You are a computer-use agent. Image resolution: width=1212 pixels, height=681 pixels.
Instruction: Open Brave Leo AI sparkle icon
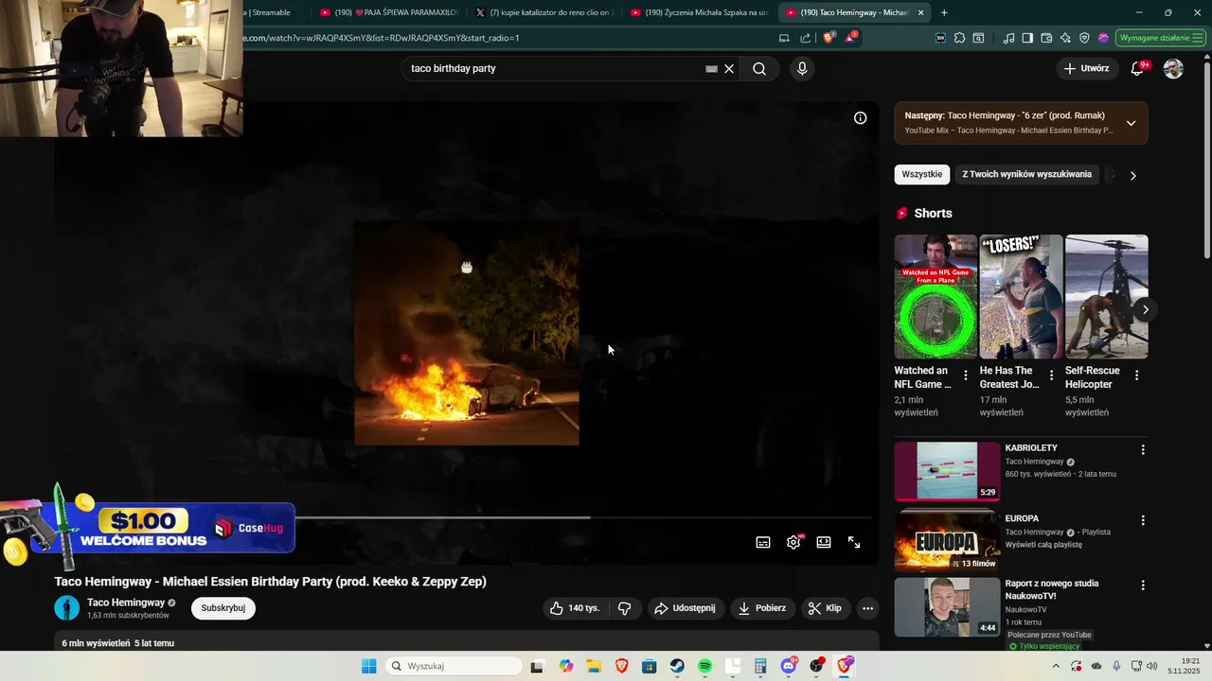tap(1065, 38)
